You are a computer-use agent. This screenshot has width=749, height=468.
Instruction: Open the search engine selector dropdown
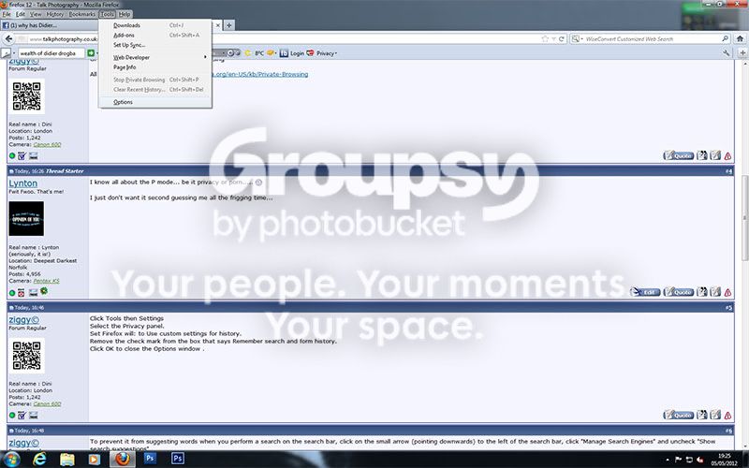point(577,38)
